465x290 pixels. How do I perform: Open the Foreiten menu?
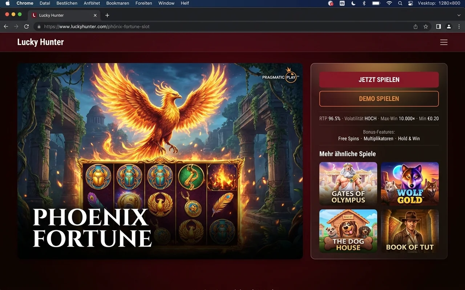pyautogui.click(x=144, y=3)
